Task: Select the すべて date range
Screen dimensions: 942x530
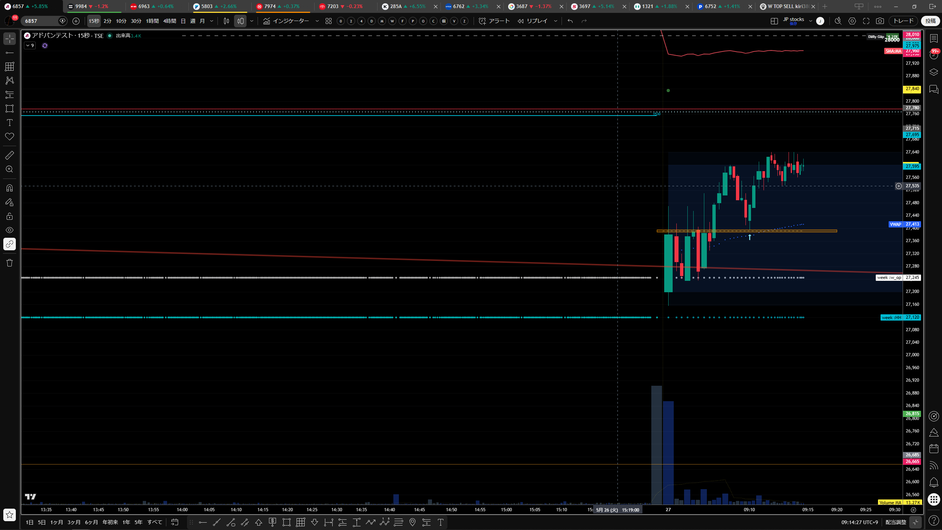Action: [x=155, y=522]
